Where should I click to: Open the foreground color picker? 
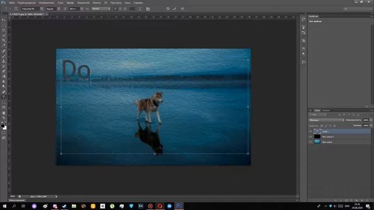coord(2,126)
